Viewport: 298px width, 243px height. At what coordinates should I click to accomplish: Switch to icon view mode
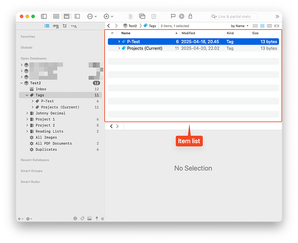pyautogui.click(x=255, y=26)
